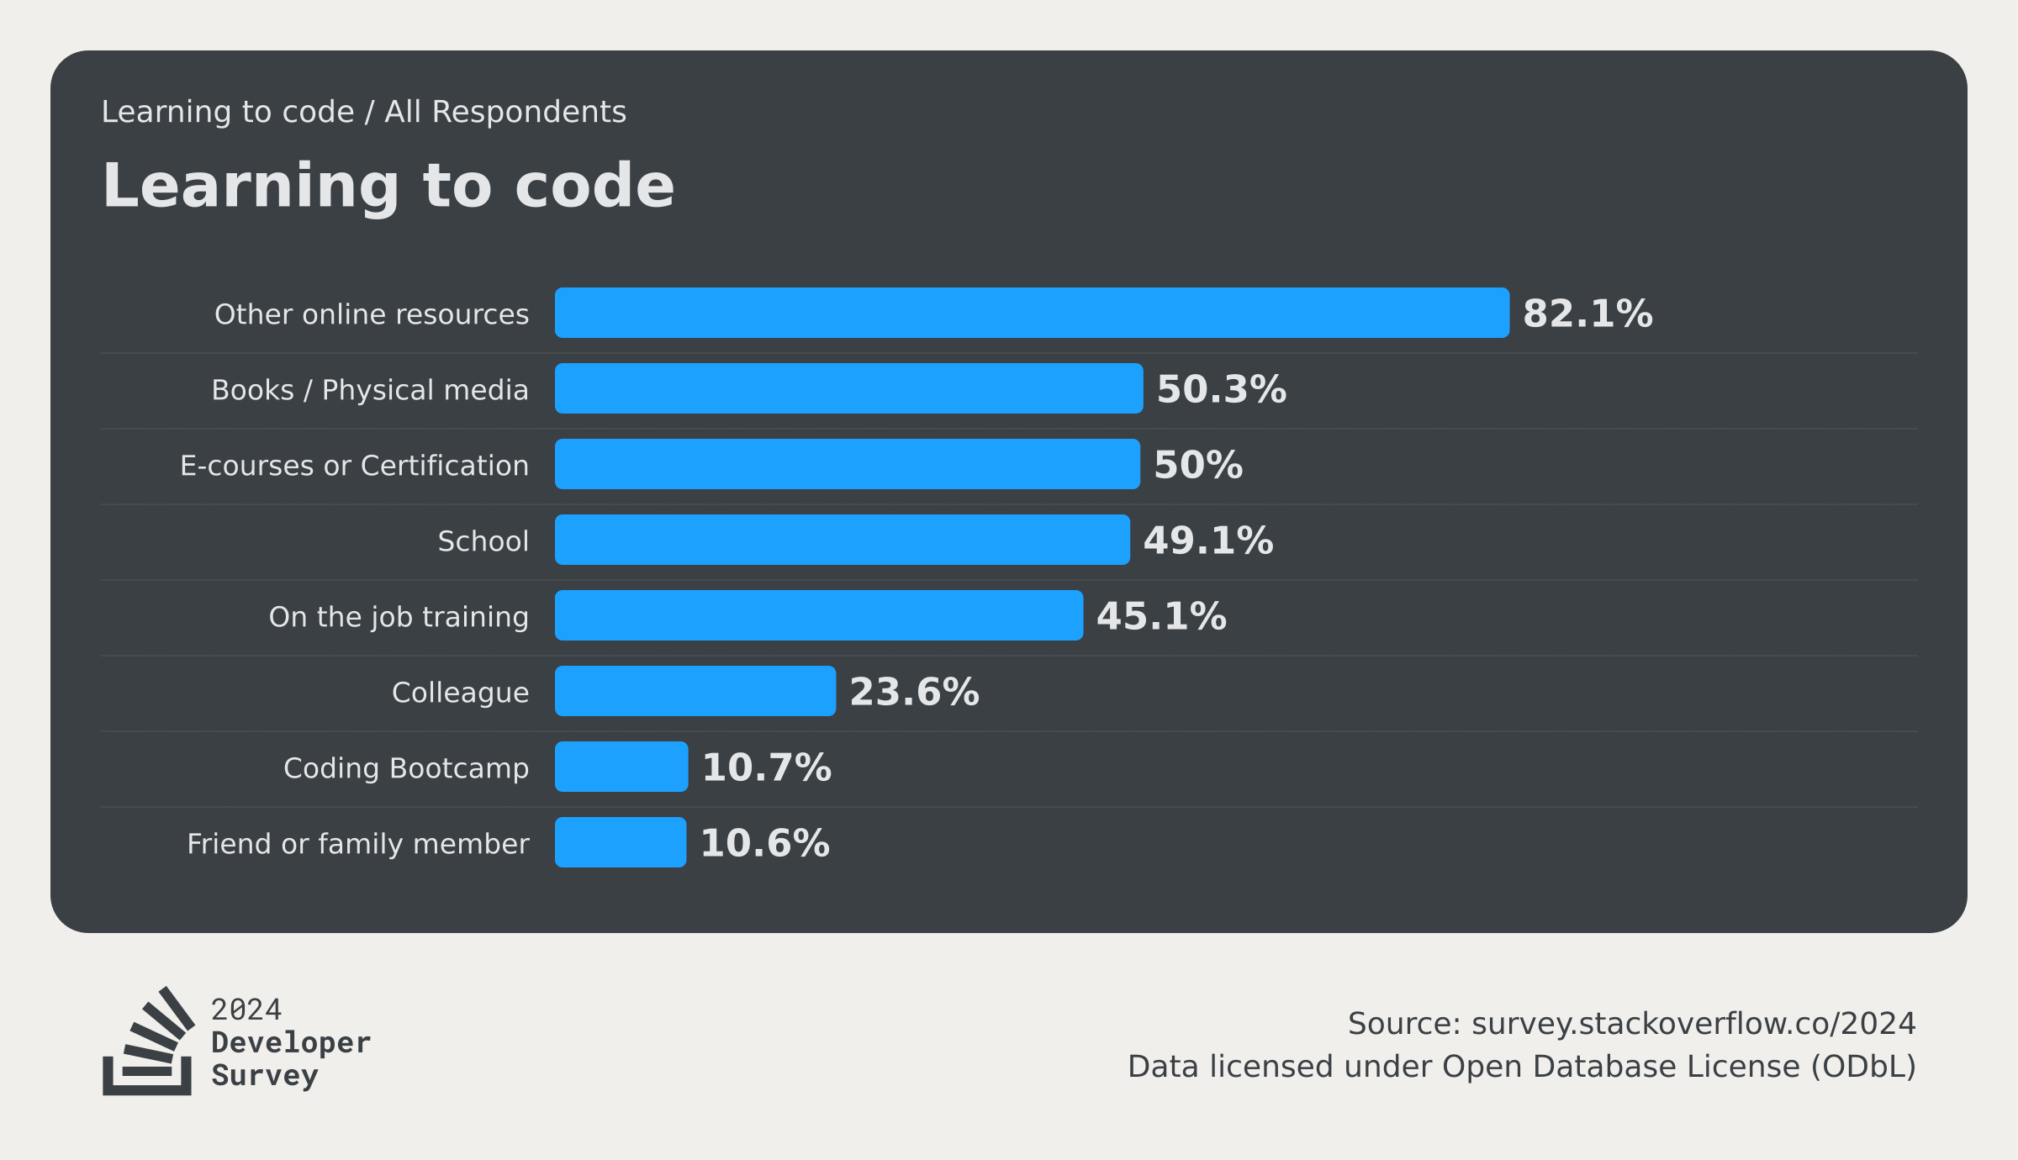The width and height of the screenshot is (2018, 1160).
Task: Click the Learning to code / All Respondents breadcrumb
Action: pyautogui.click(x=364, y=112)
